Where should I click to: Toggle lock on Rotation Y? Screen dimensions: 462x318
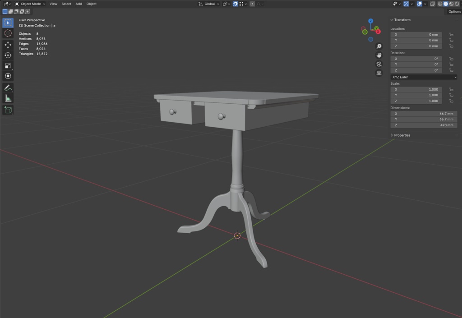pos(451,65)
